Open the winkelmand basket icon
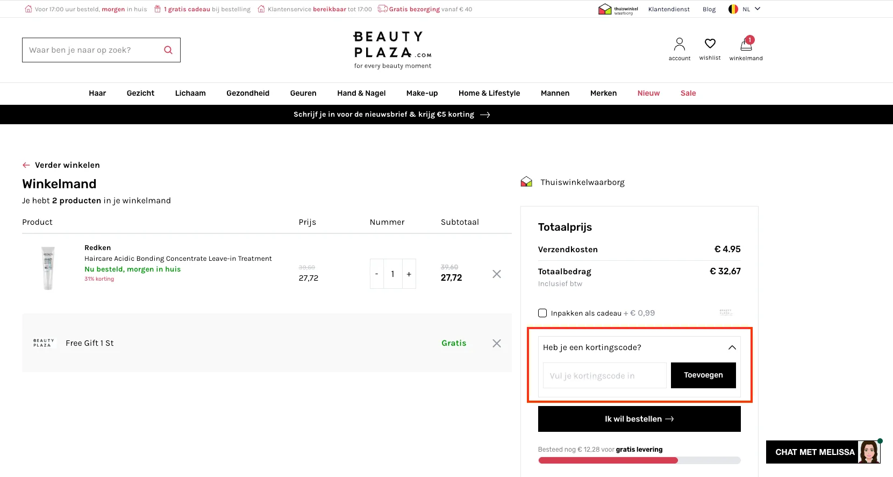Screen dimensions: 893x477 point(746,44)
